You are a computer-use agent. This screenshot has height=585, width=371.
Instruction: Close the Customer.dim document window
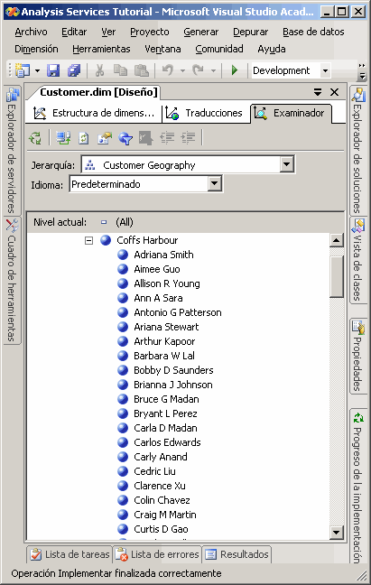pyautogui.click(x=335, y=92)
